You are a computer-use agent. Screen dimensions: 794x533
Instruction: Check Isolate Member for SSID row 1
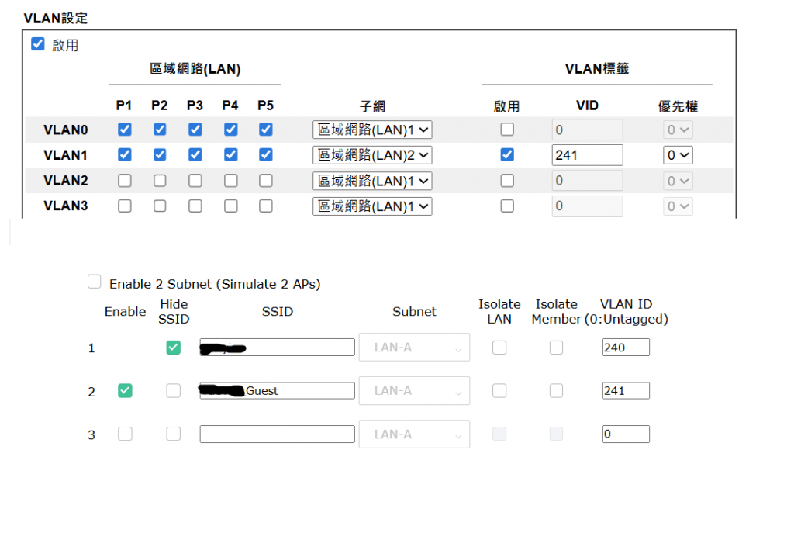pos(556,348)
